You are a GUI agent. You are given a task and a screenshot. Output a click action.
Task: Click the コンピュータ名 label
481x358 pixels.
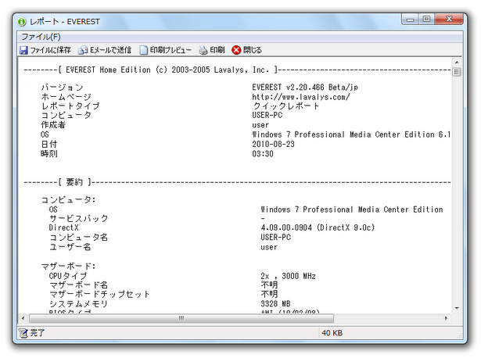pos(78,238)
